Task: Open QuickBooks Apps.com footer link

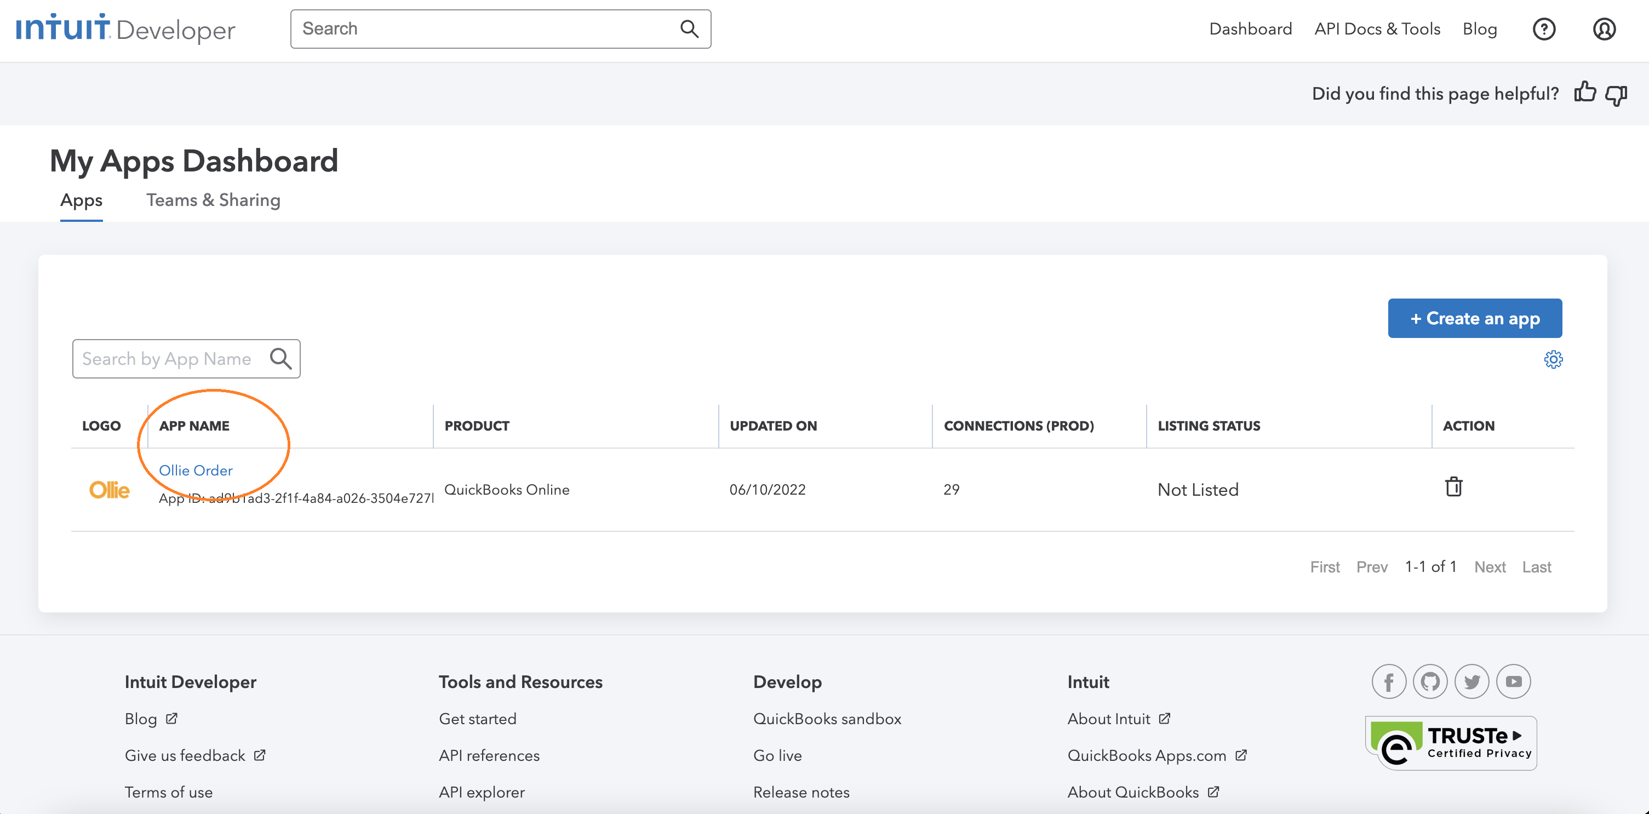Action: 1156,756
